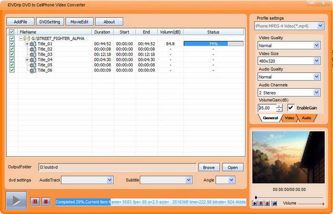Click the Title_03 duration 00:12:18
333x214 pixels.
click(x=102, y=55)
